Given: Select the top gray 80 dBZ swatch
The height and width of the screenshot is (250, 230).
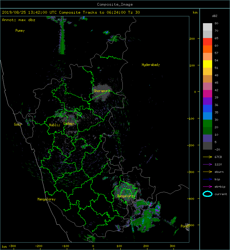Looking at the screenshot, I should 207,27.
